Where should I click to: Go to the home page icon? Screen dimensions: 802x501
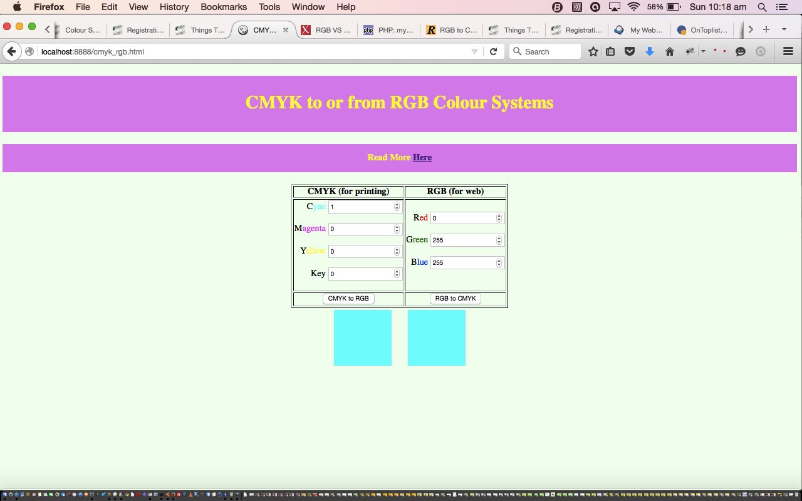[x=669, y=51]
